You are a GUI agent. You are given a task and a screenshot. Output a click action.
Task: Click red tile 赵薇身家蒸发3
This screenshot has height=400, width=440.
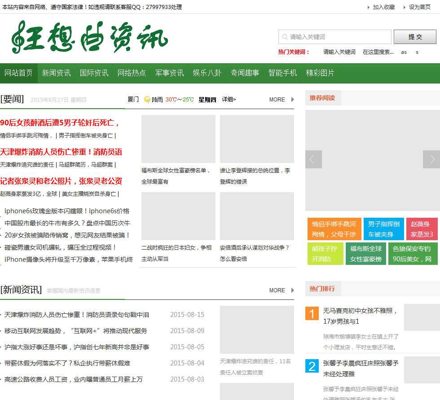coord(422,229)
